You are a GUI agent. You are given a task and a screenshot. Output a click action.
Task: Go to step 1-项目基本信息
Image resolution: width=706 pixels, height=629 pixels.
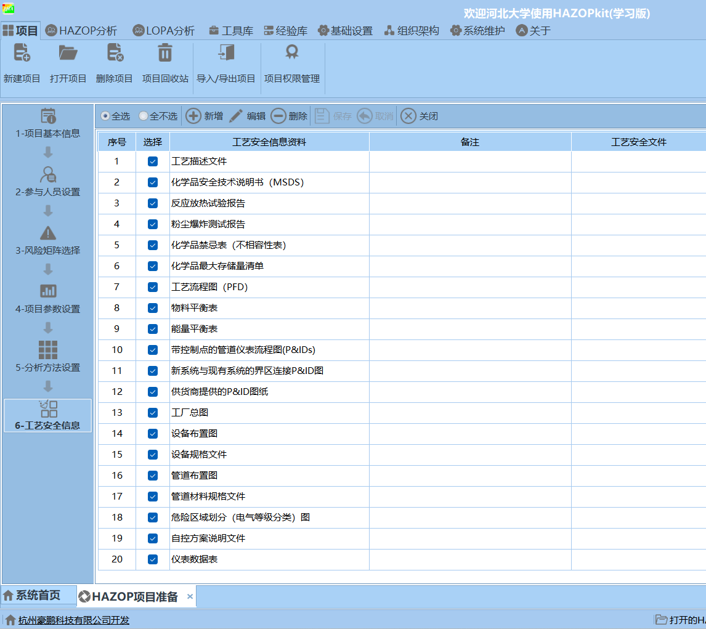[x=47, y=123]
